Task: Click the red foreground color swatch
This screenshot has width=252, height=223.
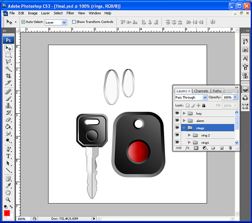Action: pyautogui.click(x=7, y=213)
